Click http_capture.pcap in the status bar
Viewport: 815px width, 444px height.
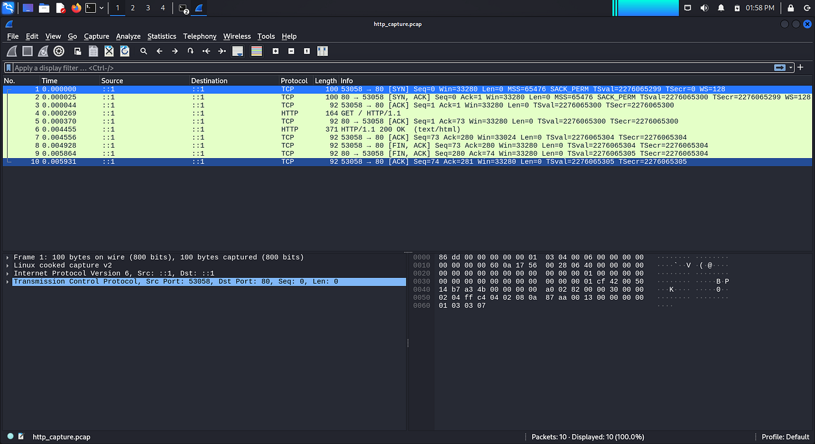click(x=61, y=436)
